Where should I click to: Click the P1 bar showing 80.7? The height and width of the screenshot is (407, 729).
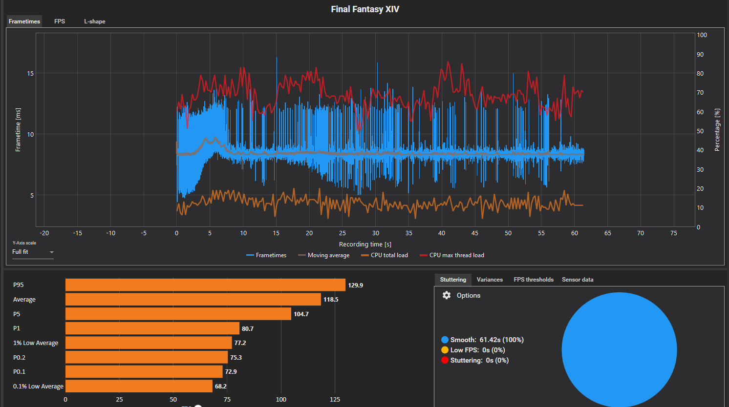pyautogui.click(x=152, y=328)
